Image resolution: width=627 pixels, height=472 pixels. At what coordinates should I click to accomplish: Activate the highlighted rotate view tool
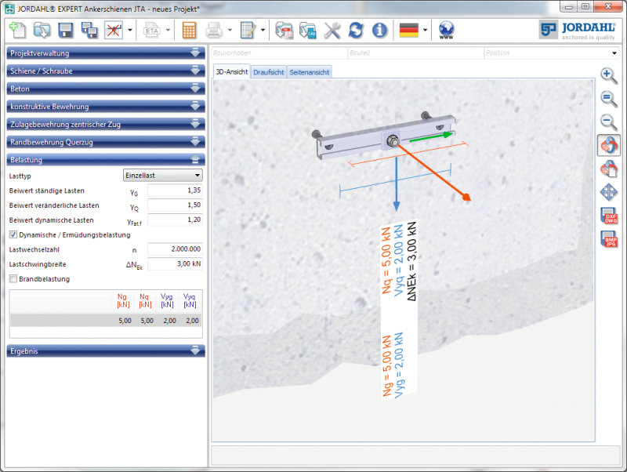click(x=609, y=145)
